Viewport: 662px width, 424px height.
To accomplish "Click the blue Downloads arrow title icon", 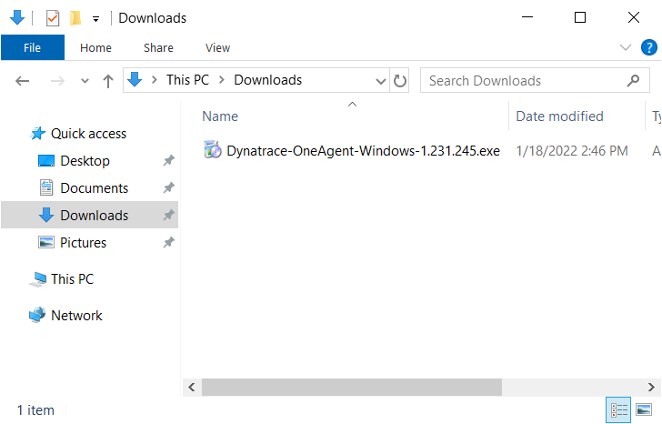I will [x=17, y=17].
